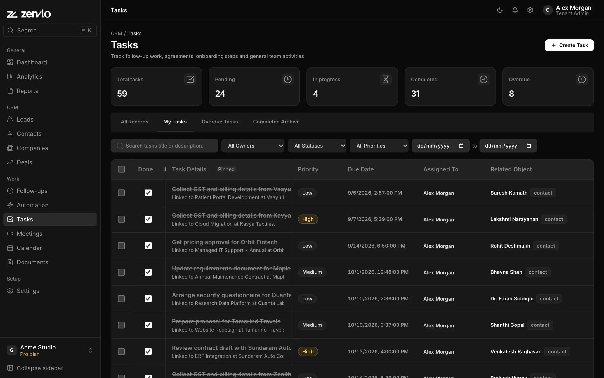This screenshot has height=378, width=604.
Task: Click the Pending clock icon
Action: click(288, 79)
